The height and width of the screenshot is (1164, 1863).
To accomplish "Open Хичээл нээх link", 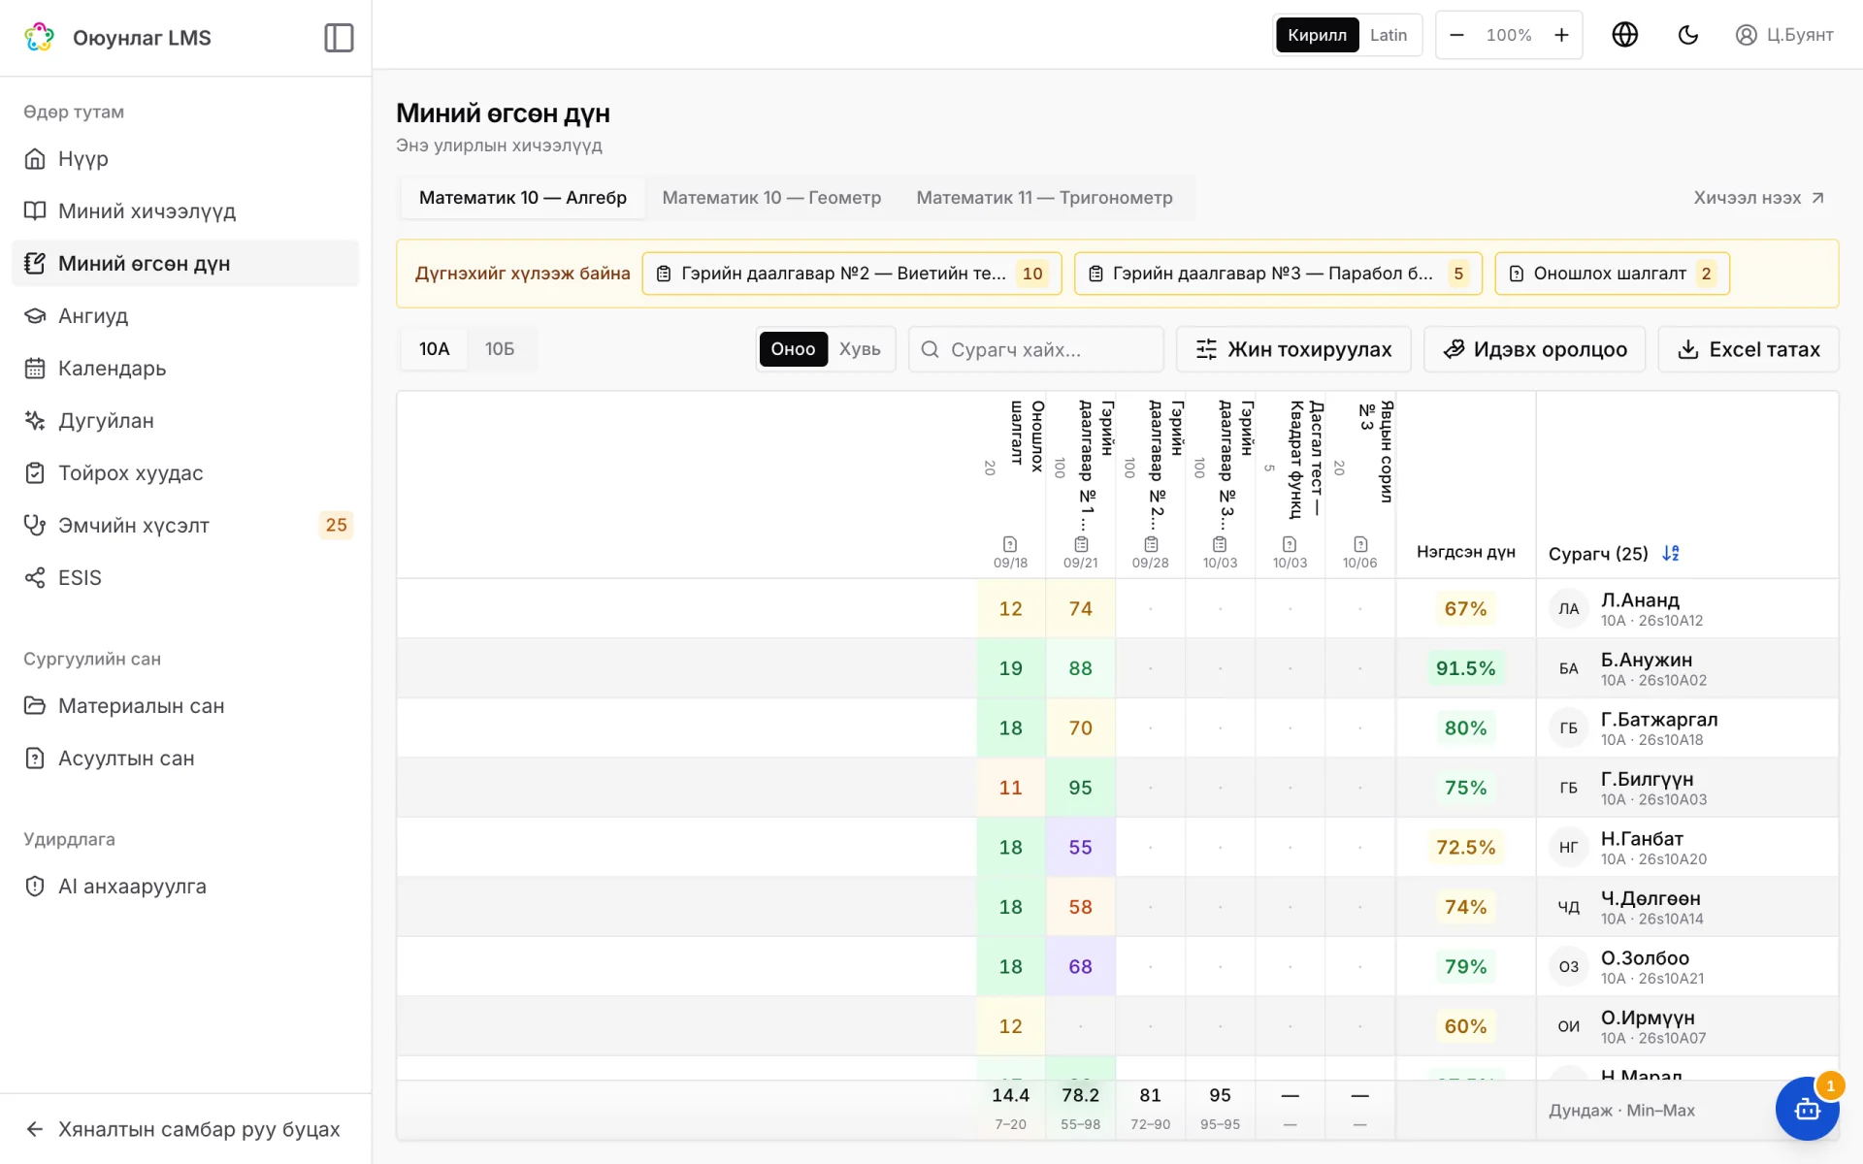I will point(1758,198).
